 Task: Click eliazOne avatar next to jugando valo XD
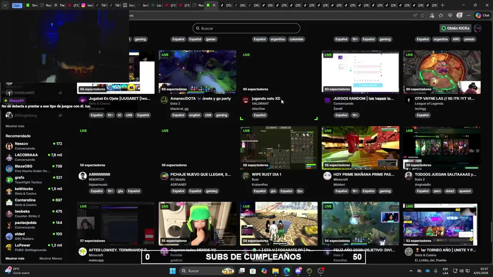(246, 100)
